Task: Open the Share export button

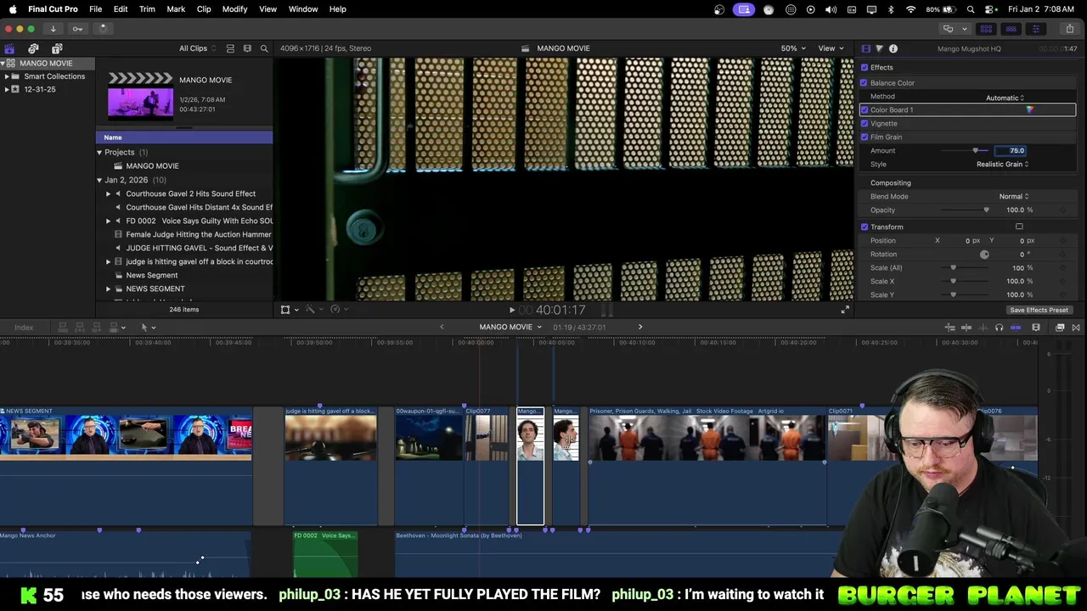Action: tap(1069, 29)
